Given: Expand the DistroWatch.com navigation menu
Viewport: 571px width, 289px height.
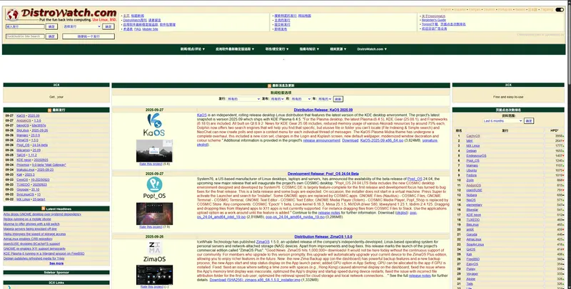Looking at the screenshot, I should click(372, 49).
